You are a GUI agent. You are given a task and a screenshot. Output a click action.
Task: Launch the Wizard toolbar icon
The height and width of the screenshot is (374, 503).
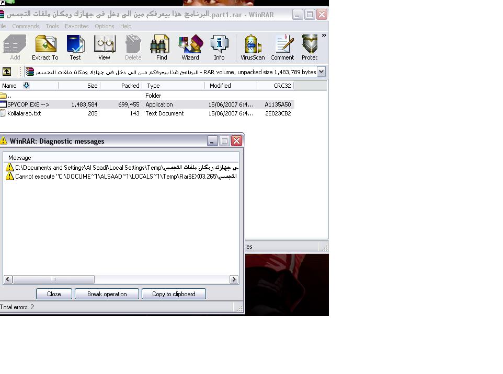click(x=190, y=48)
